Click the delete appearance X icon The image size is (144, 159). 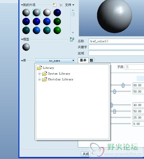pyautogui.click(x=61, y=5)
